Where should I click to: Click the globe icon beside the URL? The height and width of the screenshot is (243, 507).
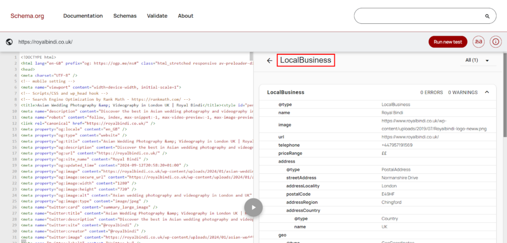(9, 41)
